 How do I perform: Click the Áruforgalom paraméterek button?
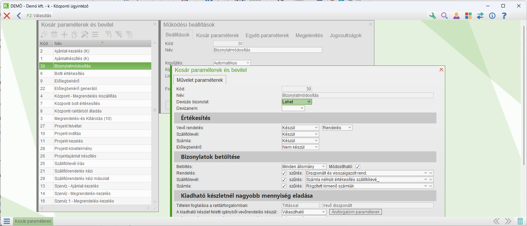click(355, 212)
